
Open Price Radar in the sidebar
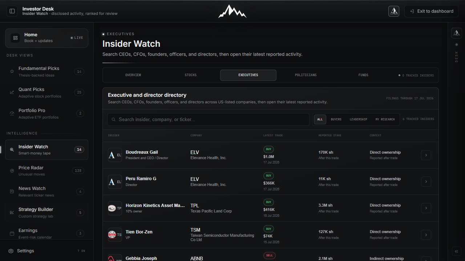point(46,171)
